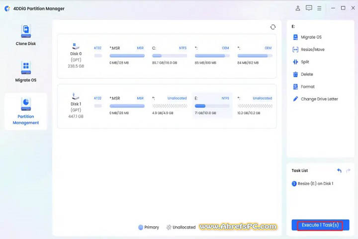The image size is (358, 239).
Task: Click the 85.7 GB/116.9 GB size text
Action: (x=165, y=63)
